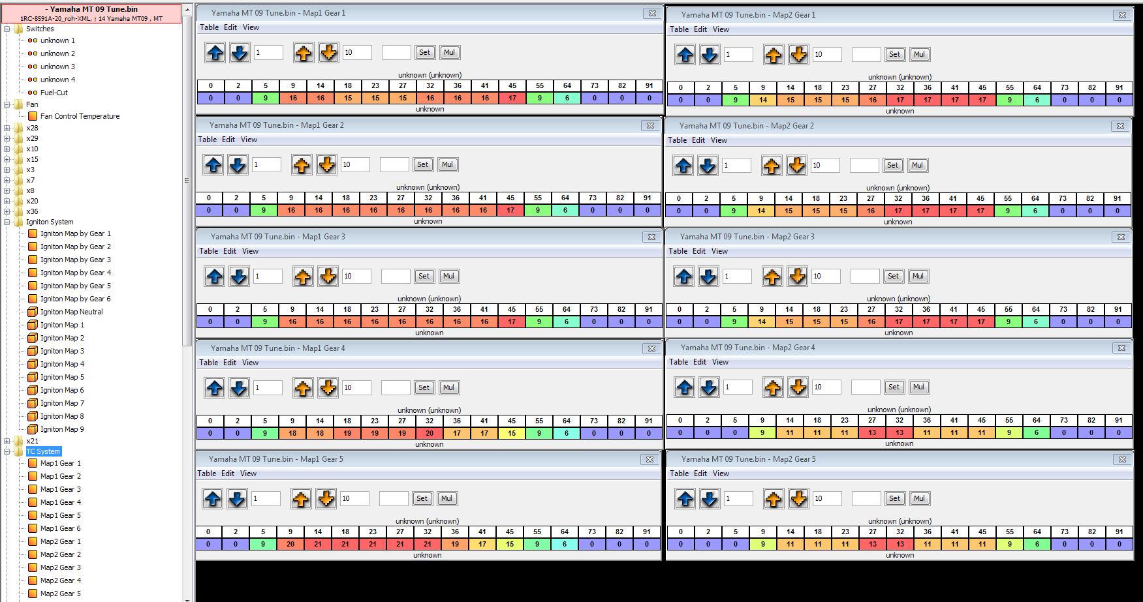Viewport: 1143px width, 602px height.
Task: Click empty value field in Map1 Gear 1
Action: 396,53
